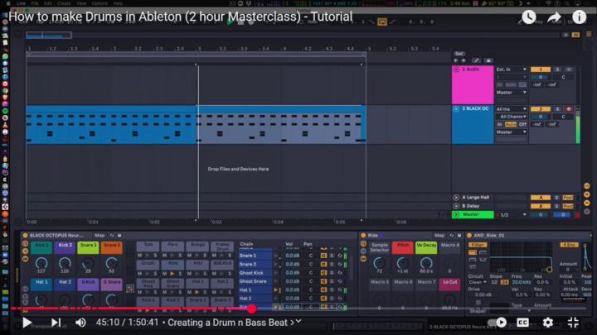Select the 24 filter slope
Screen dimensions: 597x335
pos(504,282)
